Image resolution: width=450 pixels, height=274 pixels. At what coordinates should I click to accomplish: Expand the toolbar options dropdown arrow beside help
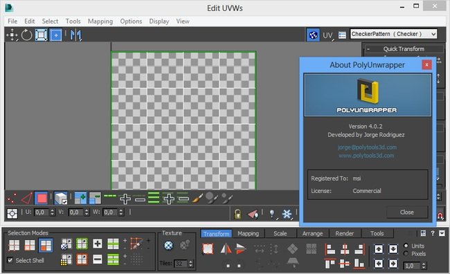point(442,233)
